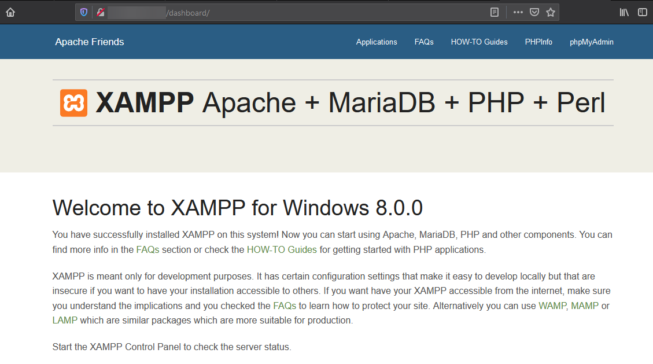
Task: Open the LAMP link
Action: [65, 321]
